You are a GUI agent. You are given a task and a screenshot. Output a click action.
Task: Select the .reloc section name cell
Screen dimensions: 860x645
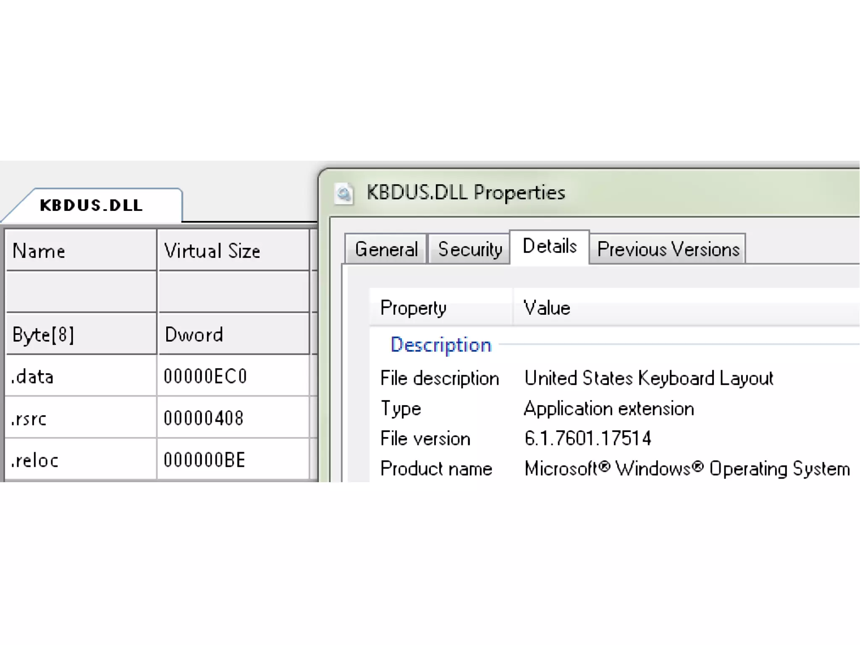coord(34,460)
